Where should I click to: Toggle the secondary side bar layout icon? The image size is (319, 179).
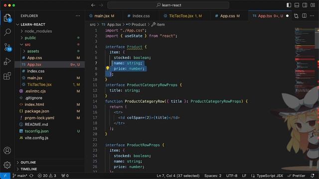click(305, 5)
